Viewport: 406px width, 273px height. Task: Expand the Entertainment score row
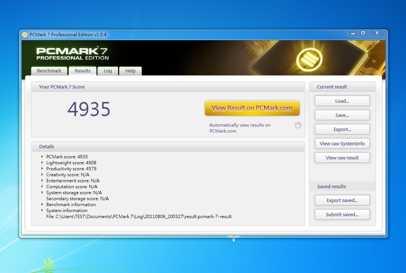tap(42, 180)
